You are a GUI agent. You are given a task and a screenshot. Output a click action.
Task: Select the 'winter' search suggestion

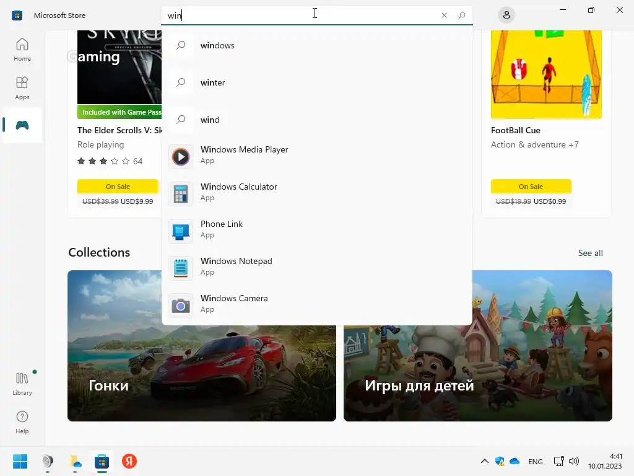point(316,82)
